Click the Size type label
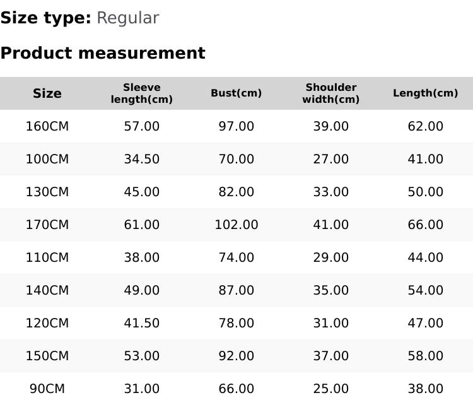Viewport: 473px width, 405px height. (45, 18)
